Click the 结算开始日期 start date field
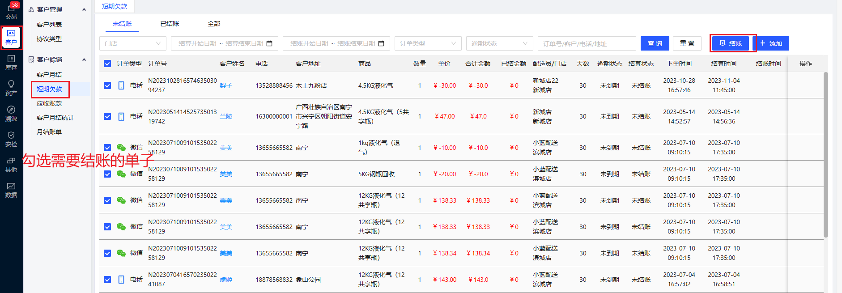 (x=197, y=43)
